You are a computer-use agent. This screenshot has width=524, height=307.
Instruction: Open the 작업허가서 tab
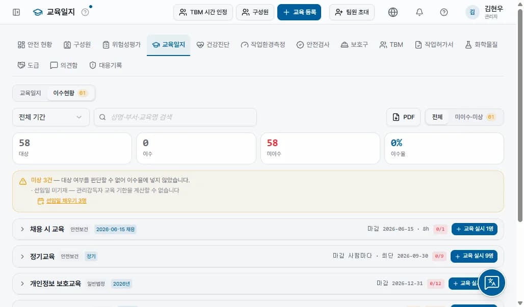click(x=434, y=45)
